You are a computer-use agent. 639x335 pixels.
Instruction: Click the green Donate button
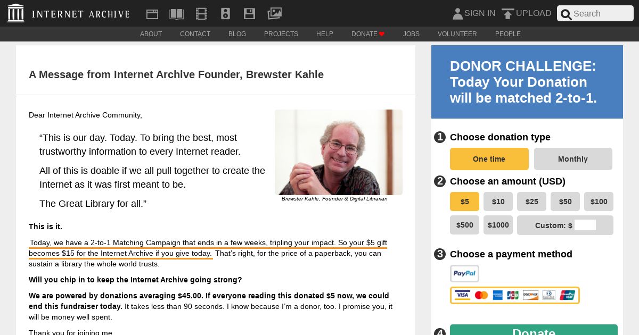coord(534,330)
